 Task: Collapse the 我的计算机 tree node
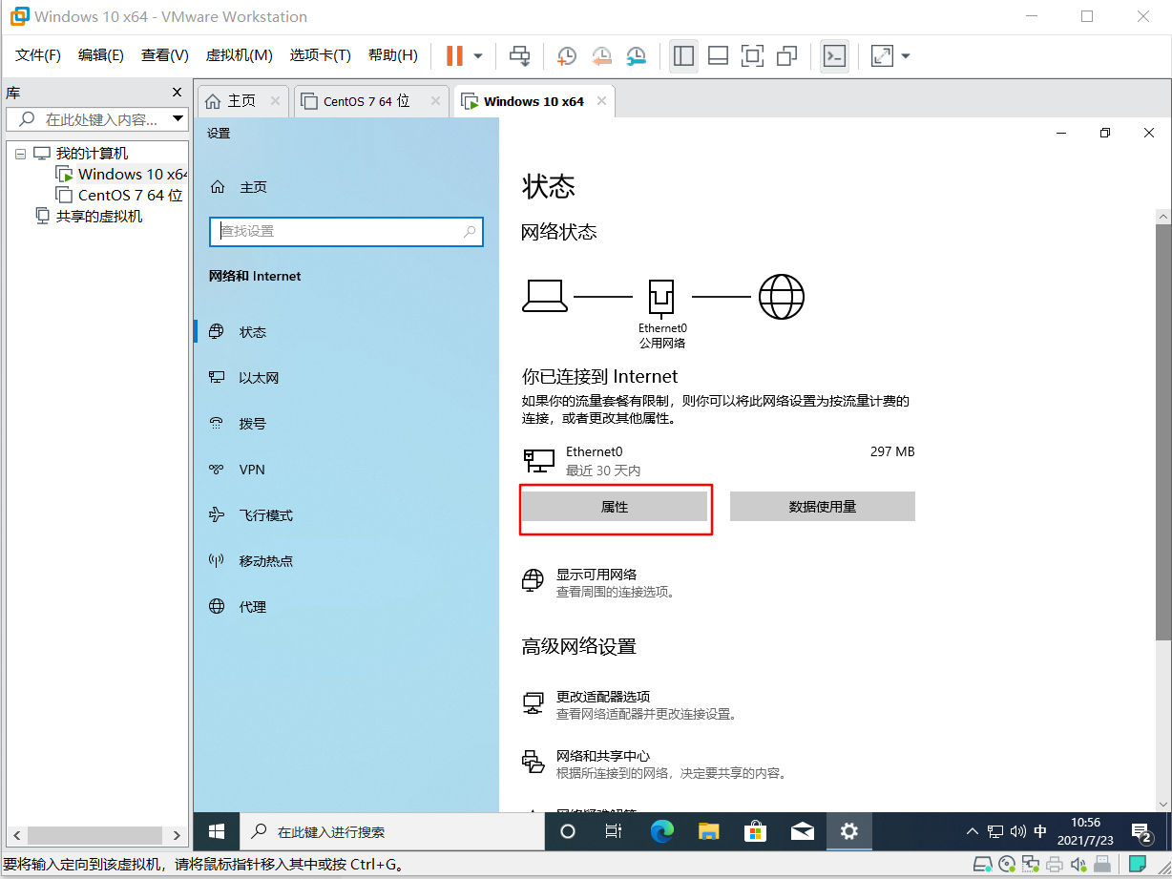tap(20, 154)
